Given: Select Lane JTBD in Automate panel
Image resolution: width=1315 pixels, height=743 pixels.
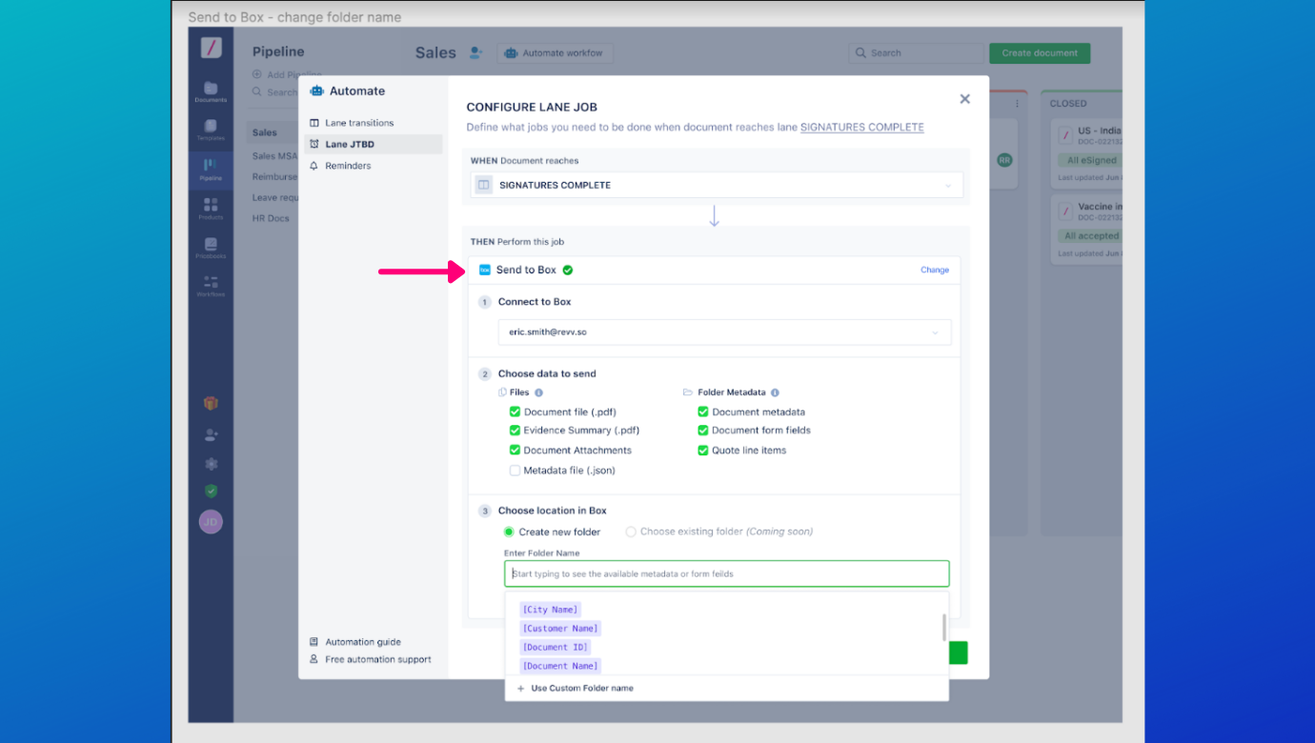Looking at the screenshot, I should pyautogui.click(x=373, y=144).
